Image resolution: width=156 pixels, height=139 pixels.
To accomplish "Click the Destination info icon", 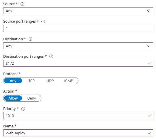I will tap(30, 39).
